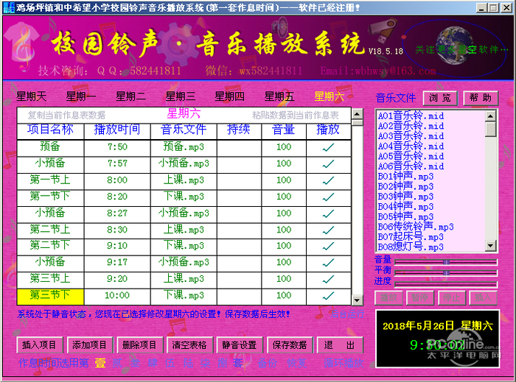The image size is (516, 382).
Task: Click the schedule table scroll-up arrow
Action: [358, 114]
